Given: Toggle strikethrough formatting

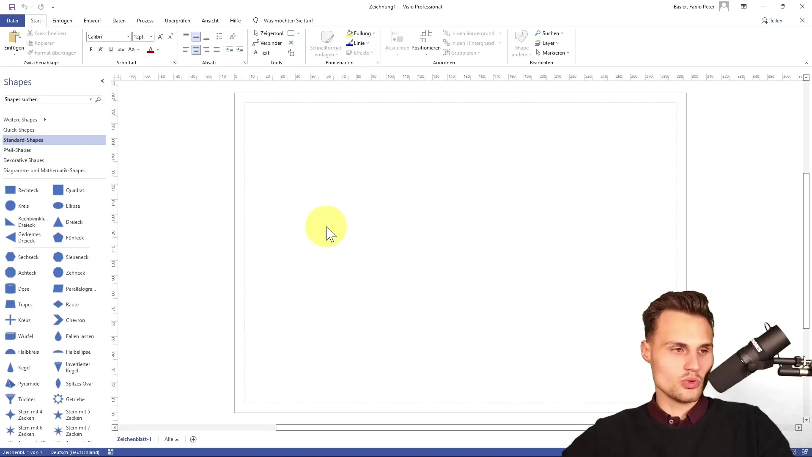Looking at the screenshot, I should pyautogui.click(x=121, y=50).
